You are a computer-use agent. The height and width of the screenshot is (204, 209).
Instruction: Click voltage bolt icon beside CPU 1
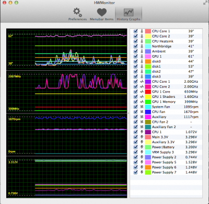(x=142, y=132)
